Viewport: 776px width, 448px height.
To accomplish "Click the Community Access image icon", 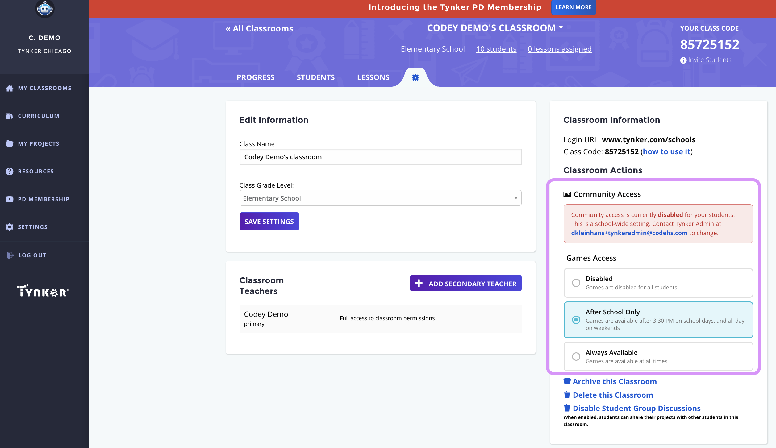I will (567, 194).
